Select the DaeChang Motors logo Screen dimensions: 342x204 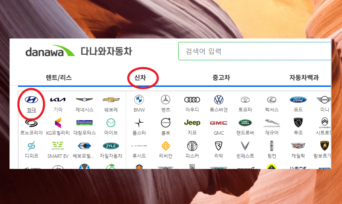(x=84, y=123)
